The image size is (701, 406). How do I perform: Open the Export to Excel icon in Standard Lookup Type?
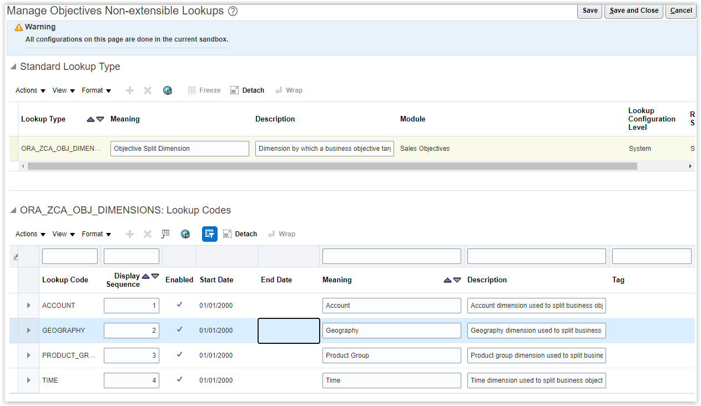coord(168,90)
